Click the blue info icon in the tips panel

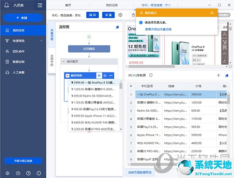(x=141, y=22)
